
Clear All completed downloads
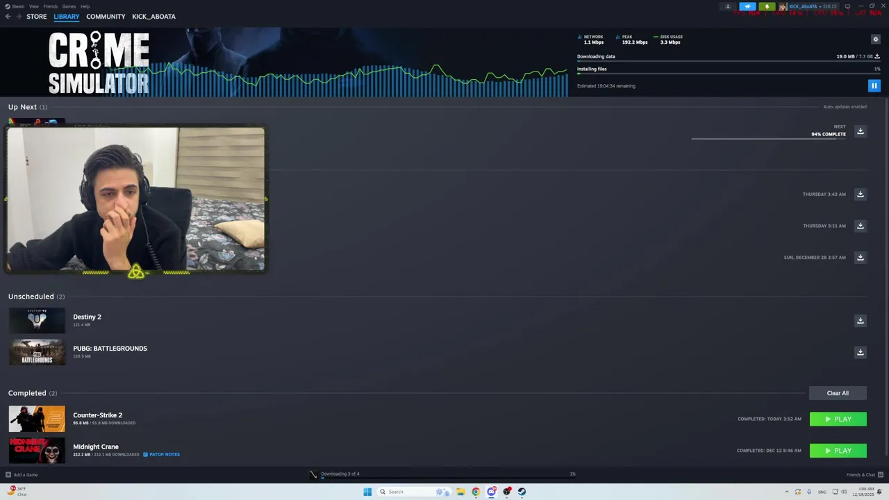pyautogui.click(x=838, y=393)
